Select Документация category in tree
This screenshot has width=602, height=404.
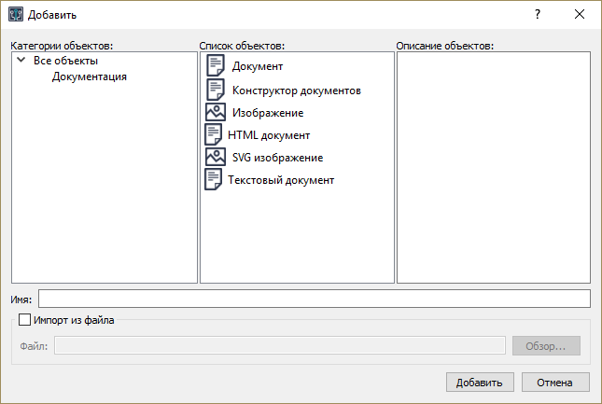[90, 77]
